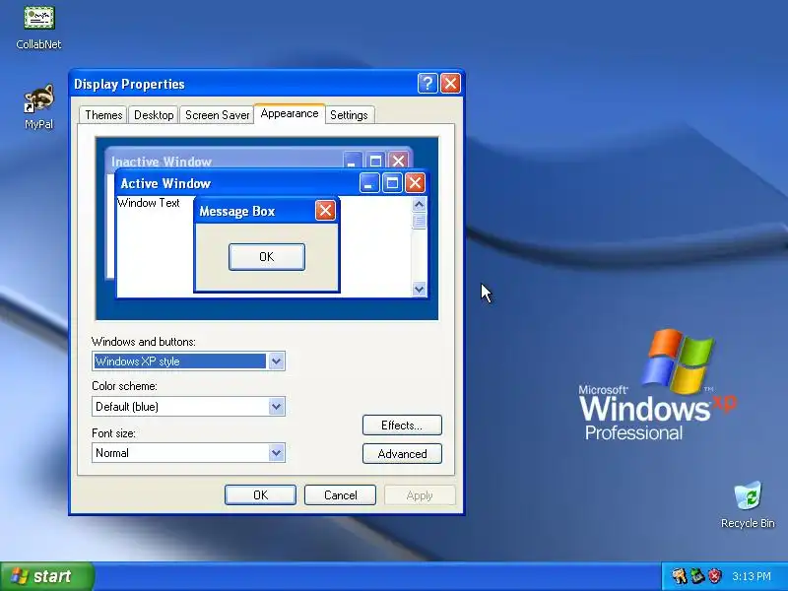
Task: Select the Recycle Bin desktop icon
Action: point(748,505)
